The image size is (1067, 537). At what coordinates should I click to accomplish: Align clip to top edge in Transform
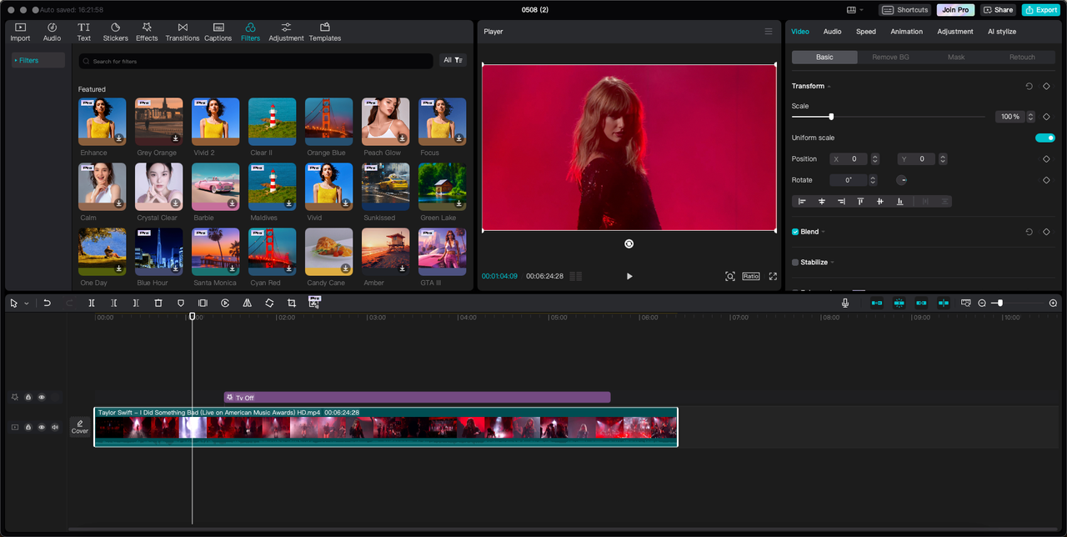860,201
